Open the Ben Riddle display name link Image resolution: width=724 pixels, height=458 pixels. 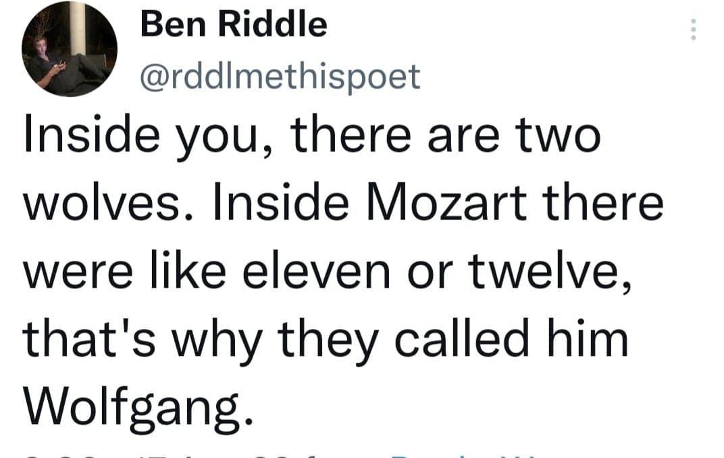coord(234,26)
